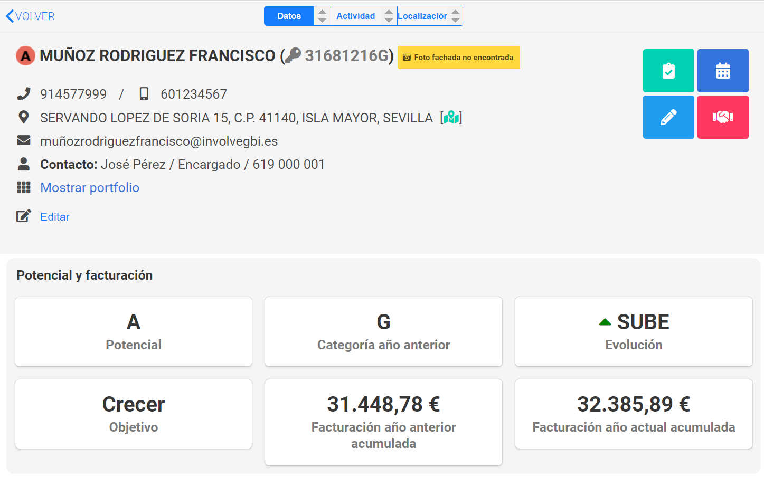
Task: Open the green map icon beside address
Action: (x=451, y=117)
